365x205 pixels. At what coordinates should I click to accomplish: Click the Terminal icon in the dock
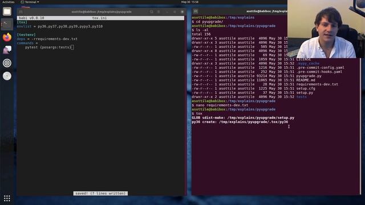(x=7, y=24)
